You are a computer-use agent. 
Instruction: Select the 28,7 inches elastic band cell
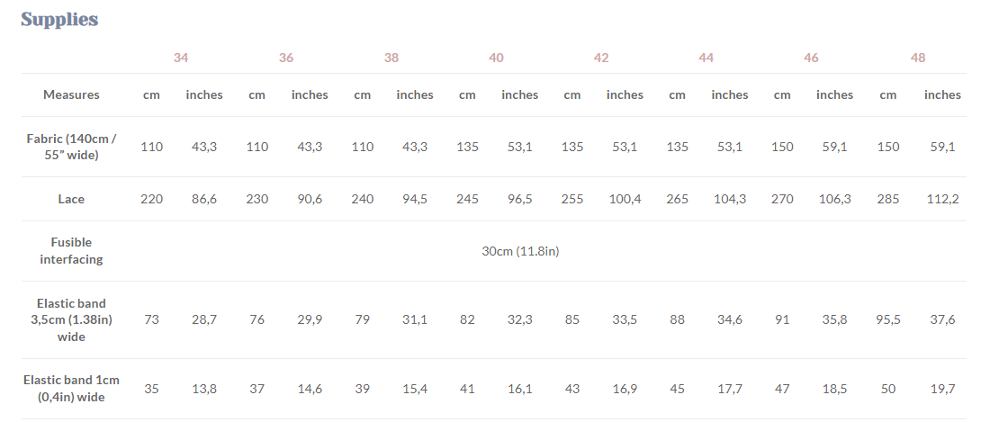(x=204, y=319)
